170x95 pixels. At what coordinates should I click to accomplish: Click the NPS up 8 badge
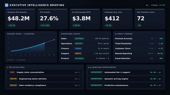[x=139, y=25]
